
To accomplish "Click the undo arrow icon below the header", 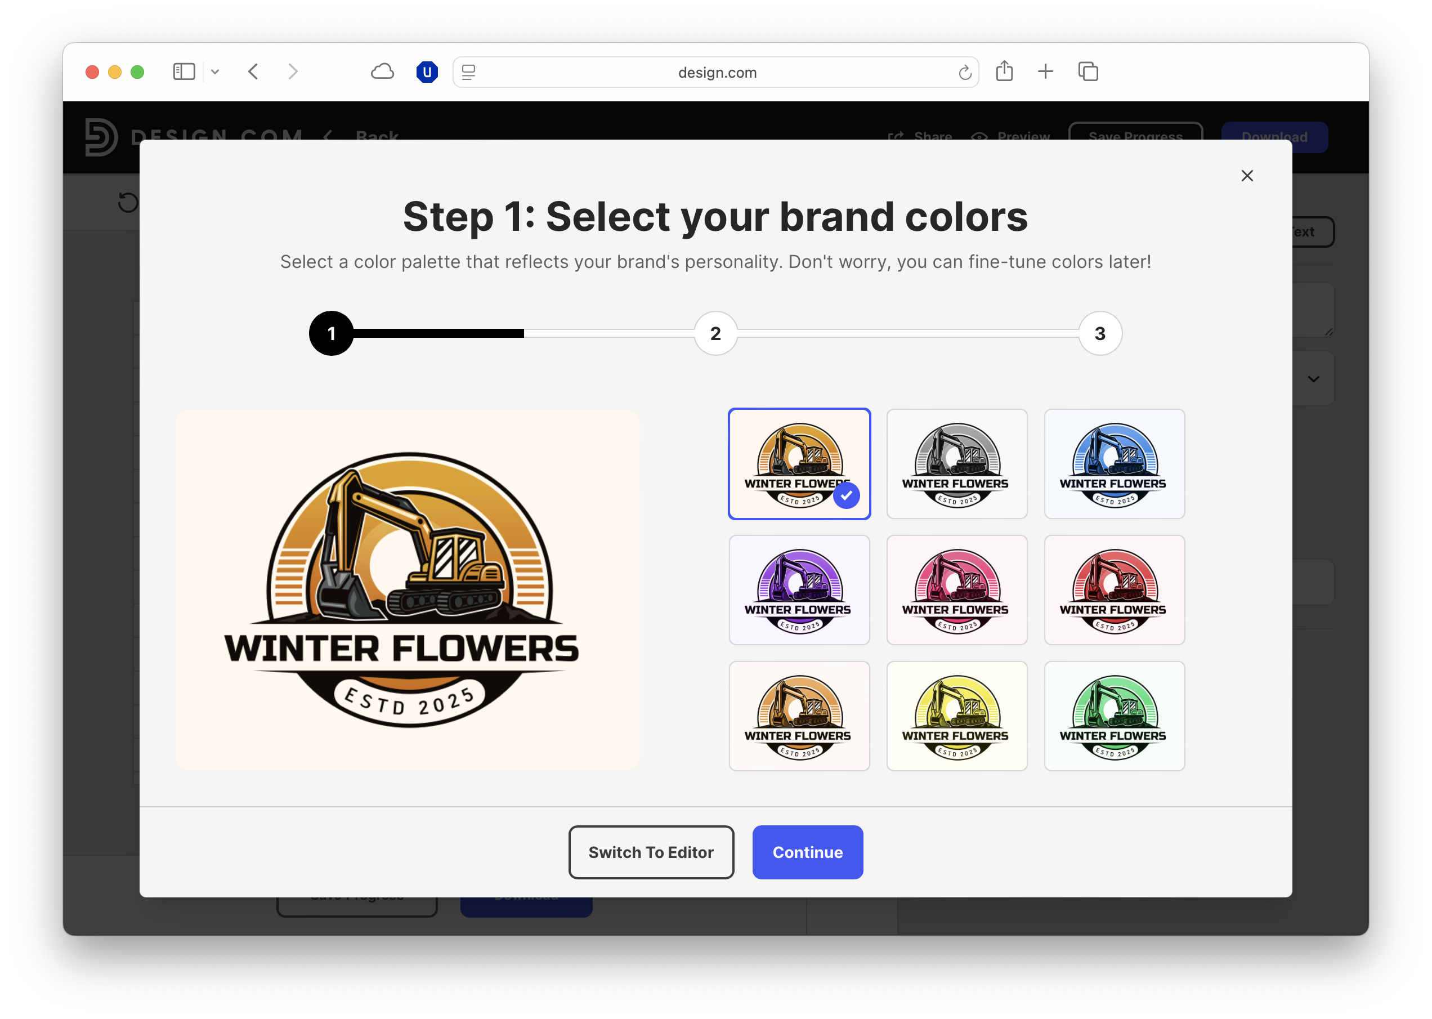I will (x=128, y=202).
